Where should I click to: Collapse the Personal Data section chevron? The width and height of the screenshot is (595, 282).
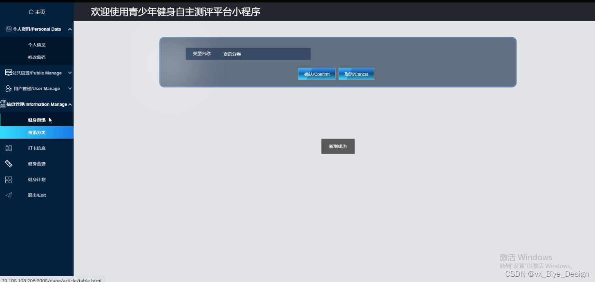[70, 29]
